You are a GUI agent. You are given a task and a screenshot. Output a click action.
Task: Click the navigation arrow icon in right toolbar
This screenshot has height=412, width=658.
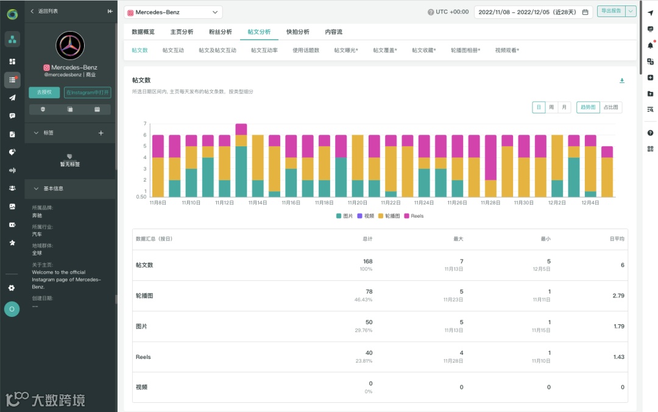[x=650, y=13]
